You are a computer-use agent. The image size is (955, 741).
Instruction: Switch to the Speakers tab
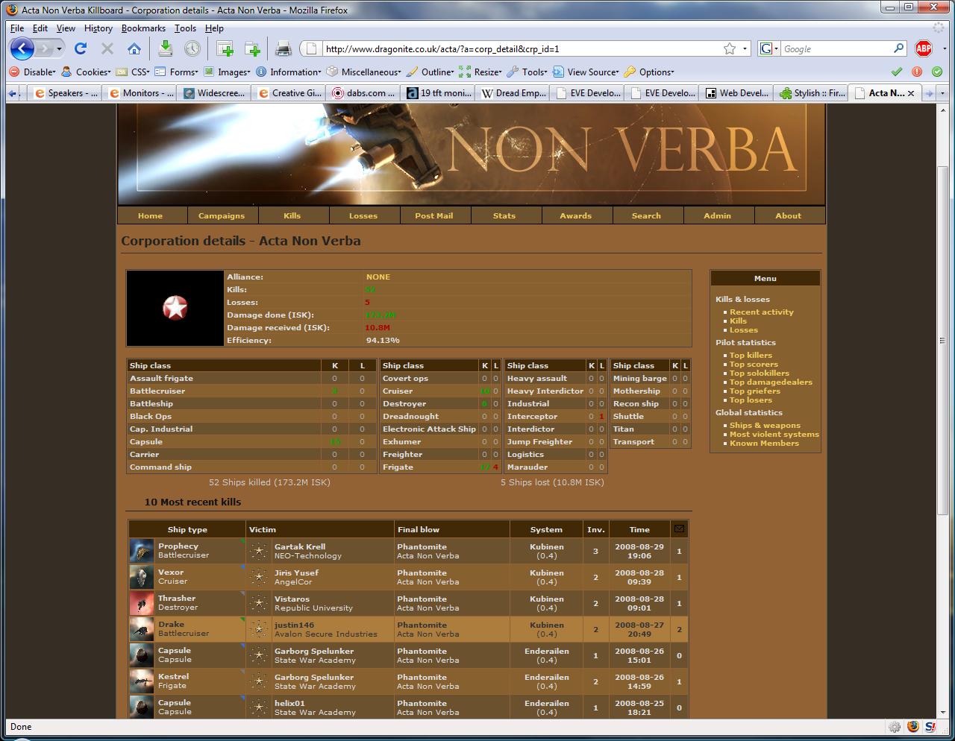coord(66,93)
